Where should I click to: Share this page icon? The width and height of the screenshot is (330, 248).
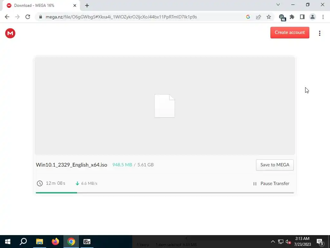[x=258, y=17]
